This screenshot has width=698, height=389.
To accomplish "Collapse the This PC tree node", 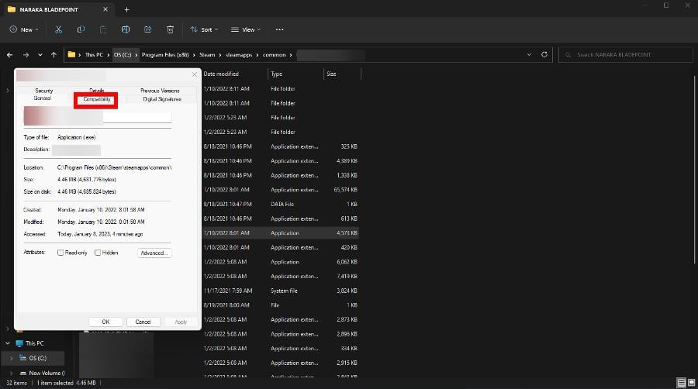I will (x=8, y=343).
